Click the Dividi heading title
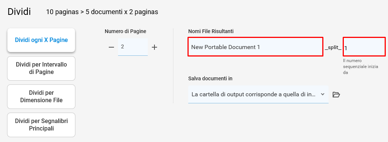Screen dimensions: 388x142 point(19,12)
